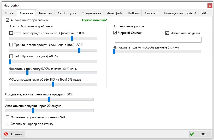Open the PRO tab

point(204,13)
